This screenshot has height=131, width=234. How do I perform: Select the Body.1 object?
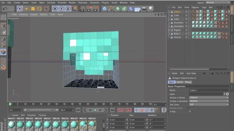[177, 33]
